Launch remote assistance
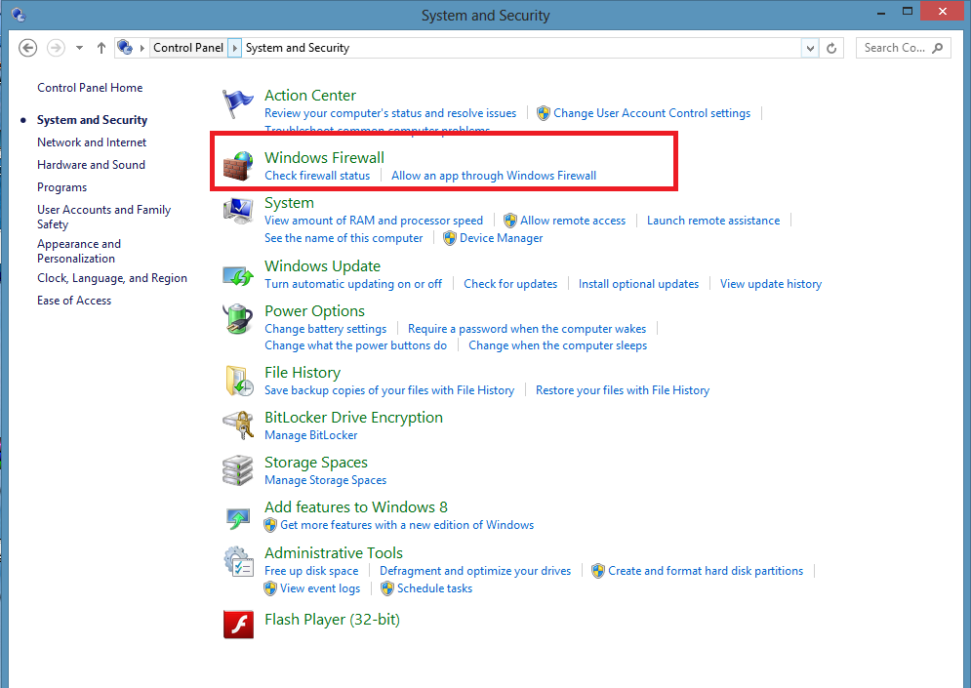 point(713,221)
